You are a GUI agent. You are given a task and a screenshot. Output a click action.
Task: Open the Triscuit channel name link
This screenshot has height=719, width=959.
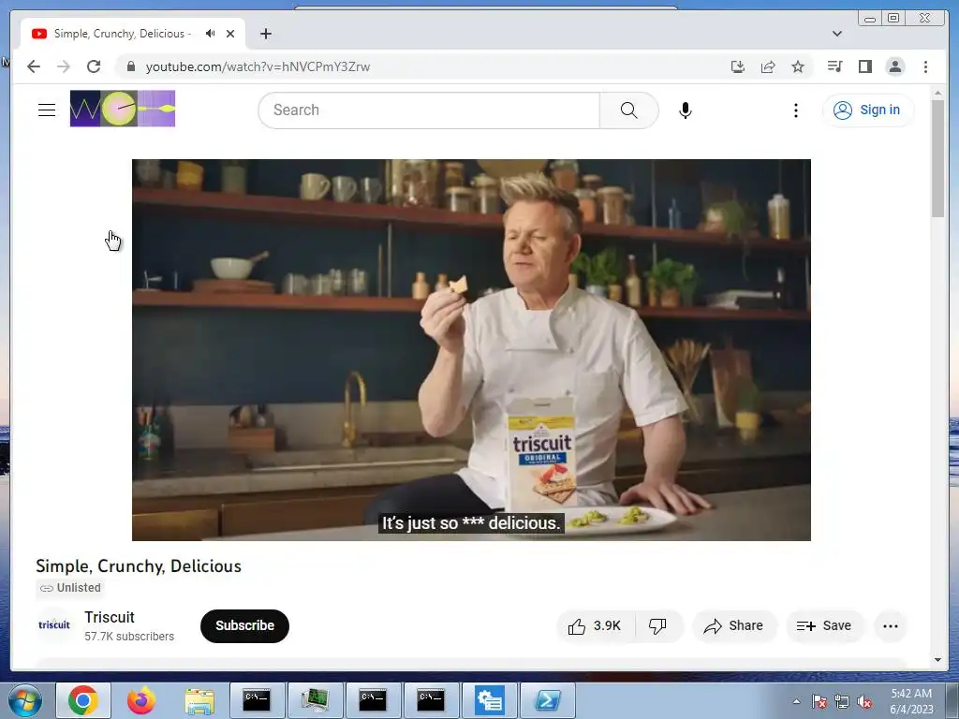click(110, 617)
